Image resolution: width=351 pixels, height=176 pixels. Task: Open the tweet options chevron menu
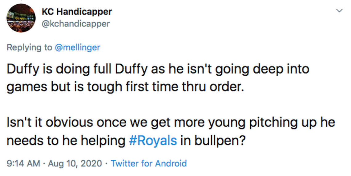click(x=339, y=11)
